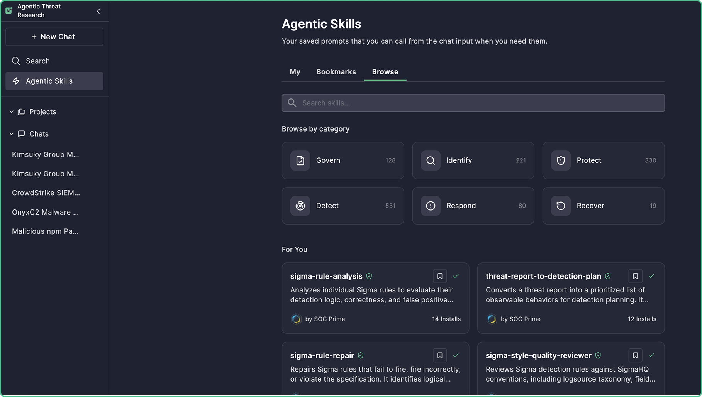This screenshot has height=397, width=702.
Task: Click the Govern category document icon
Action: pos(300,160)
